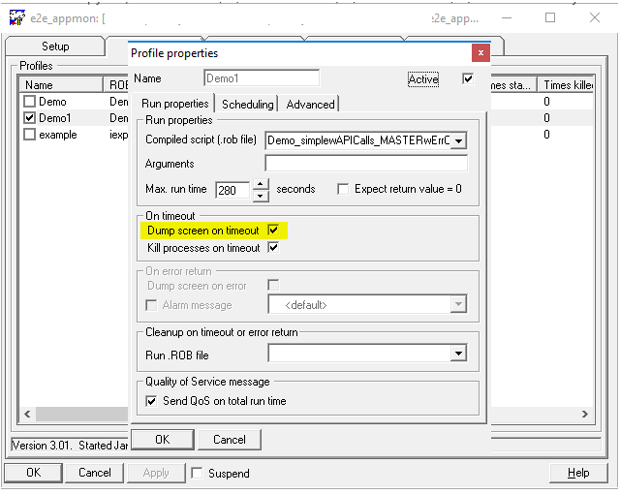Click the Times killed column header

click(567, 85)
